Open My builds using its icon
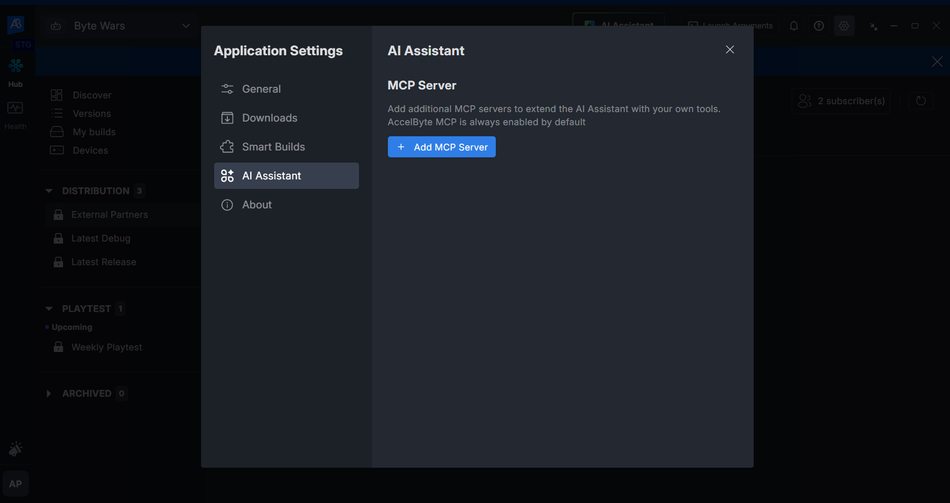 coord(56,132)
